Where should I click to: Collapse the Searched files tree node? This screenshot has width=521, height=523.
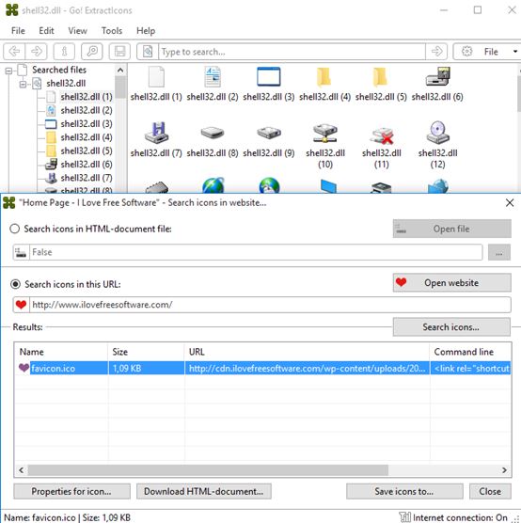[8, 71]
